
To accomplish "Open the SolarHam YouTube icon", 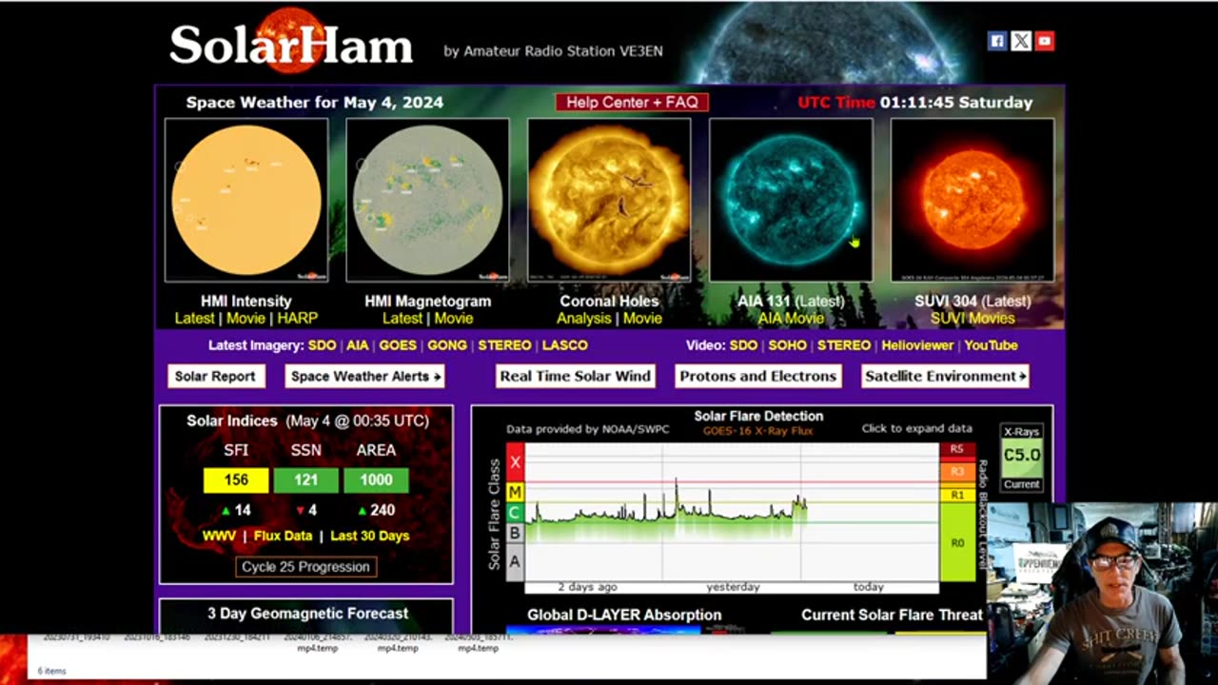I will (x=1045, y=41).
